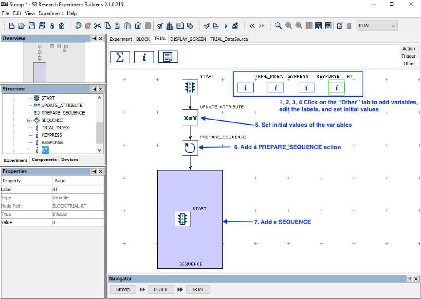This screenshot has width=421, height=299.
Task: Click the paste multiple clipboard icon
Action: tap(127, 26)
